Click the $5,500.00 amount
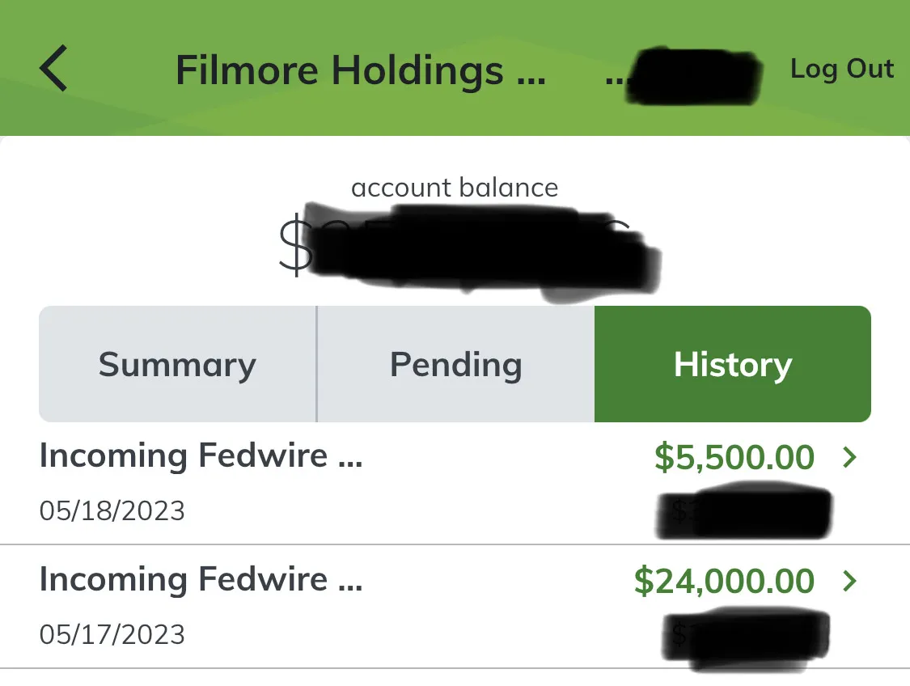Screen dimensions: 910x686 coord(734,458)
